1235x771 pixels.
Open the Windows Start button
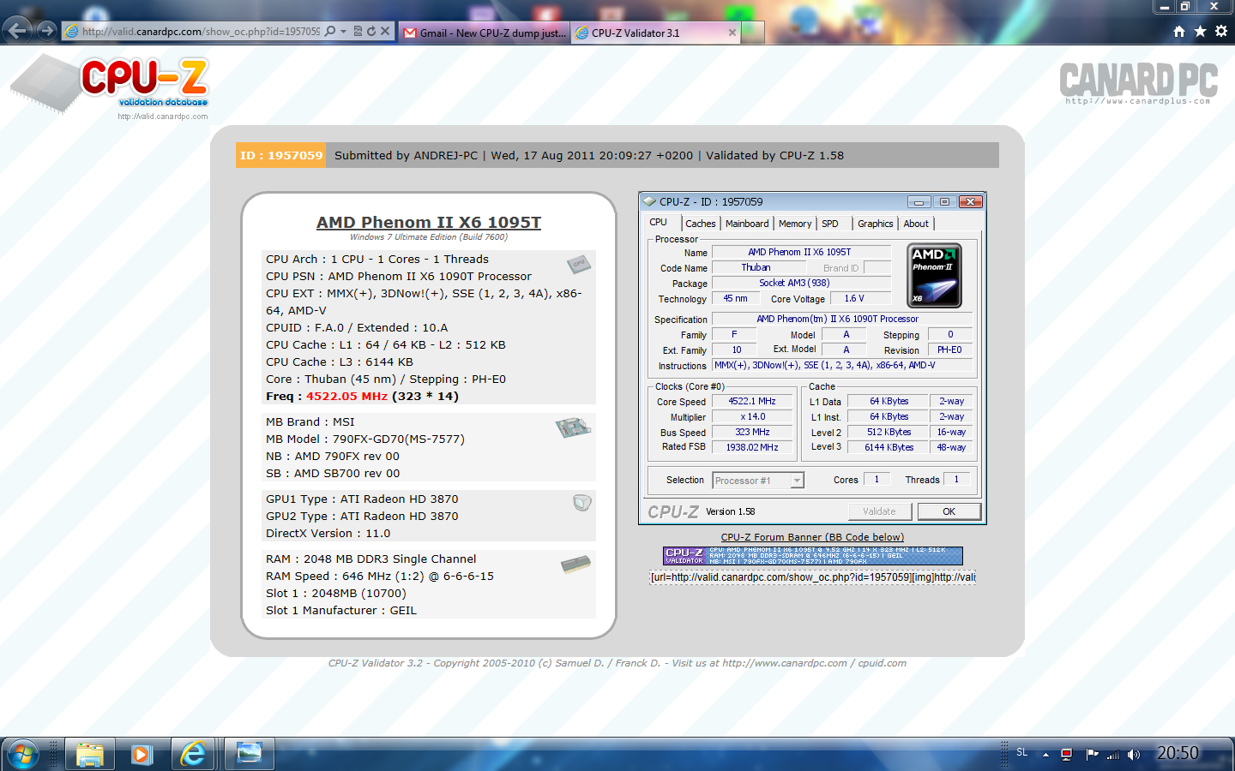tap(22, 755)
